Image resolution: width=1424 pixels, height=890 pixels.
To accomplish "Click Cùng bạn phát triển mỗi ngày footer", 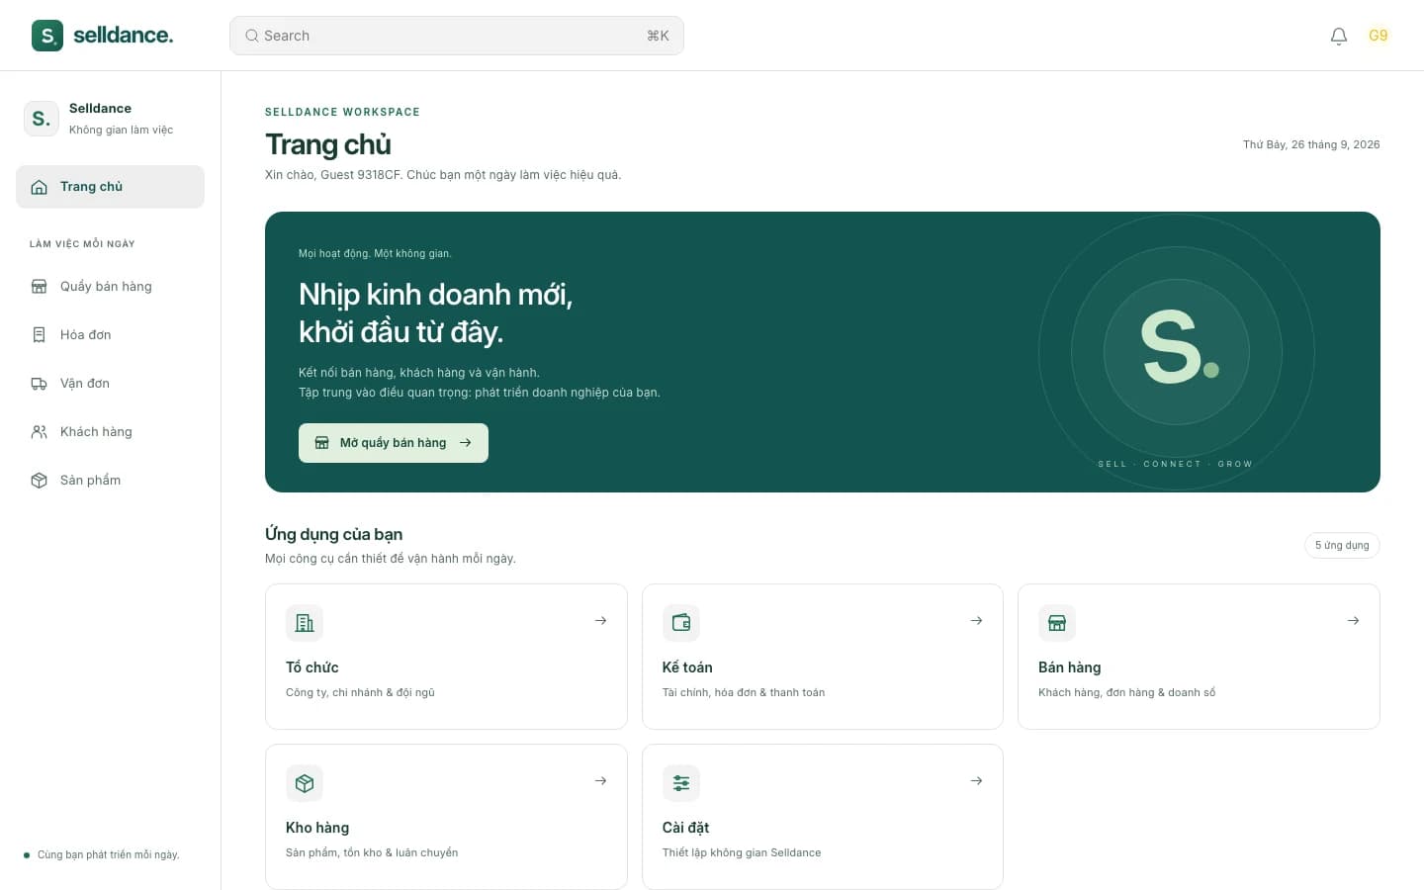I will click(x=108, y=855).
